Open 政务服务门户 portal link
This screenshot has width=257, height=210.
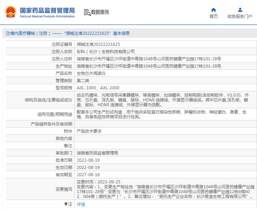[240, 17]
